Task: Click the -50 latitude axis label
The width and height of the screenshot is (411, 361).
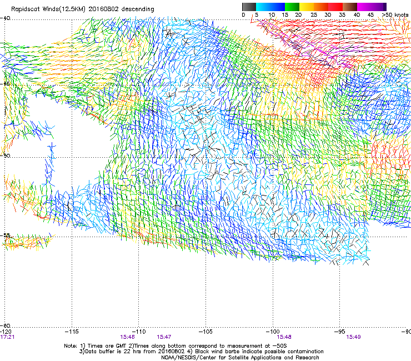Action: 5,156
